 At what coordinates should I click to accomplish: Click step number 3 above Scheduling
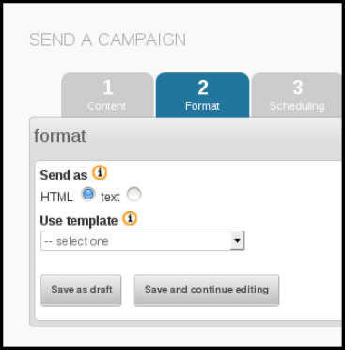298,87
